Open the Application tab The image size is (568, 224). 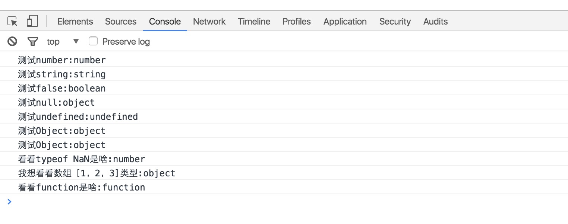(345, 22)
